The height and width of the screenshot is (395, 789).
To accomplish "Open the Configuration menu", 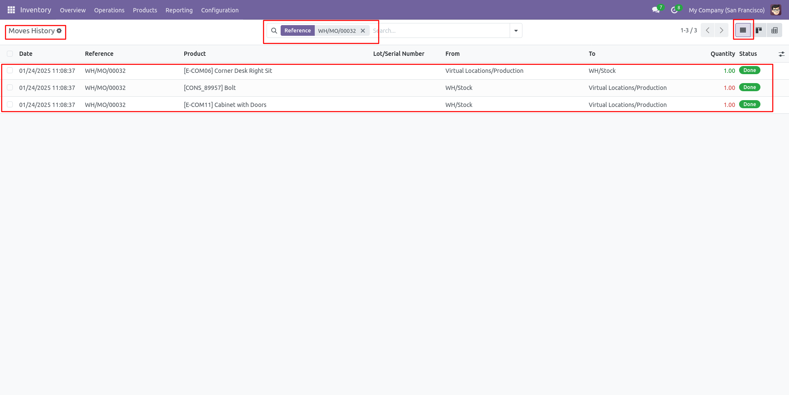I will click(220, 10).
